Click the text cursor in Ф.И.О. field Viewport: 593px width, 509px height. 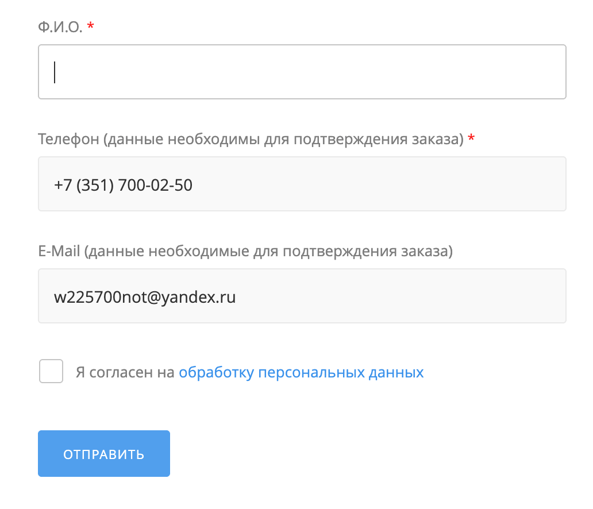[55, 72]
